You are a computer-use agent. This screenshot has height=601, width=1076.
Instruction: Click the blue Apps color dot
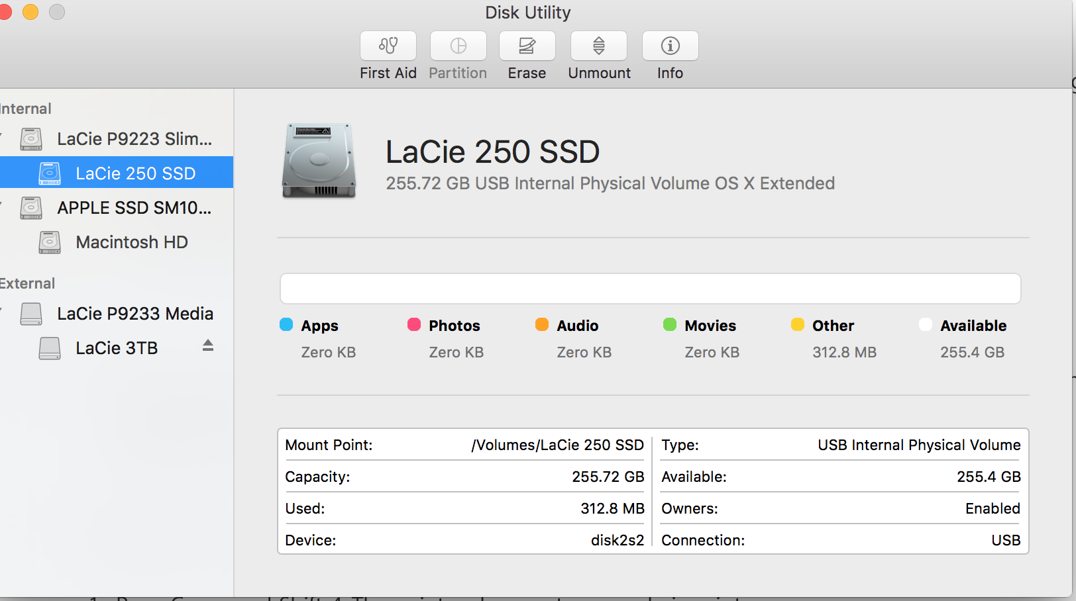(x=286, y=324)
